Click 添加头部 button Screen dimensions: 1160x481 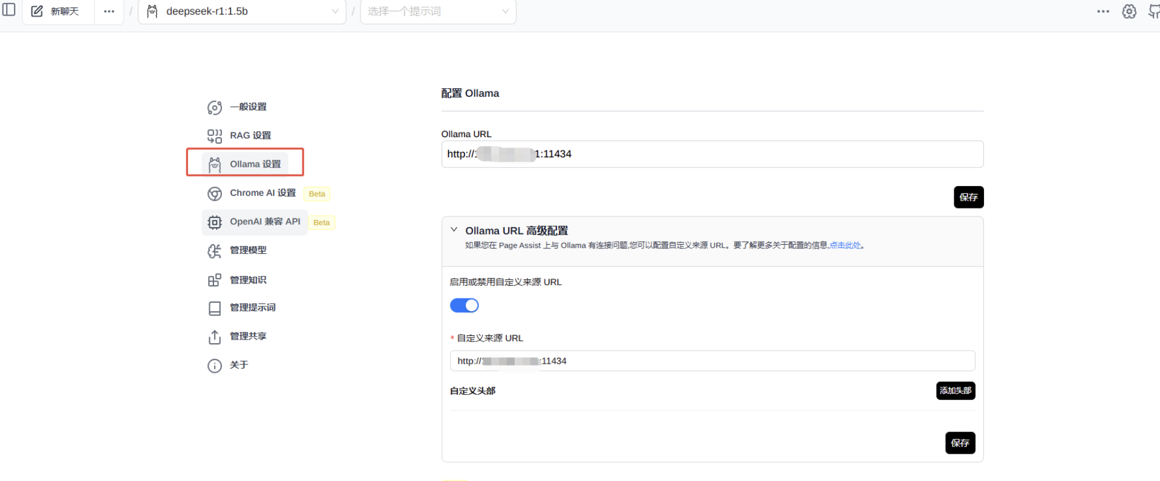[956, 390]
